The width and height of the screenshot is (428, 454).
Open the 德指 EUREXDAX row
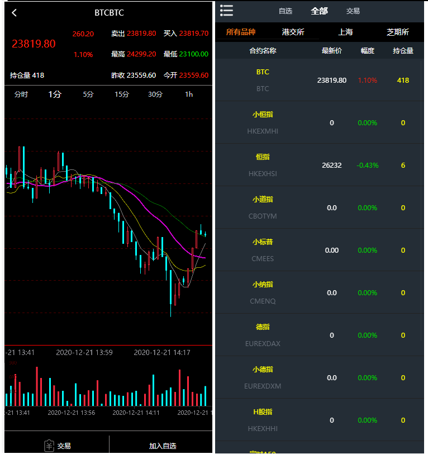(320, 335)
